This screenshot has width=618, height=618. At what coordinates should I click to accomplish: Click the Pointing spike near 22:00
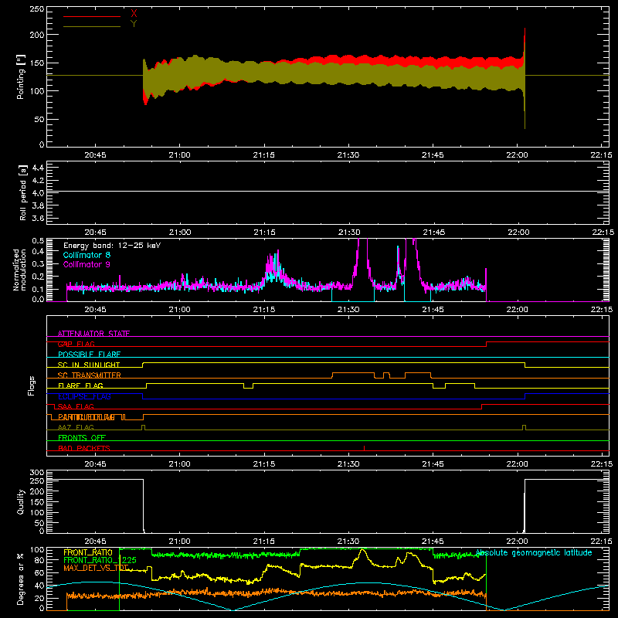525,79
